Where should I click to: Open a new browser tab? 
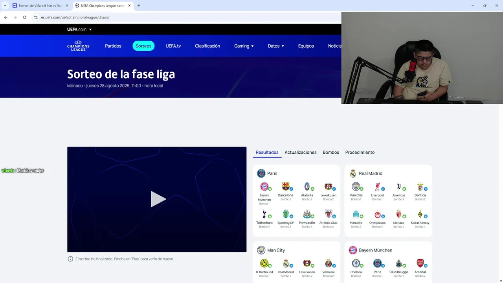pyautogui.click(x=139, y=6)
